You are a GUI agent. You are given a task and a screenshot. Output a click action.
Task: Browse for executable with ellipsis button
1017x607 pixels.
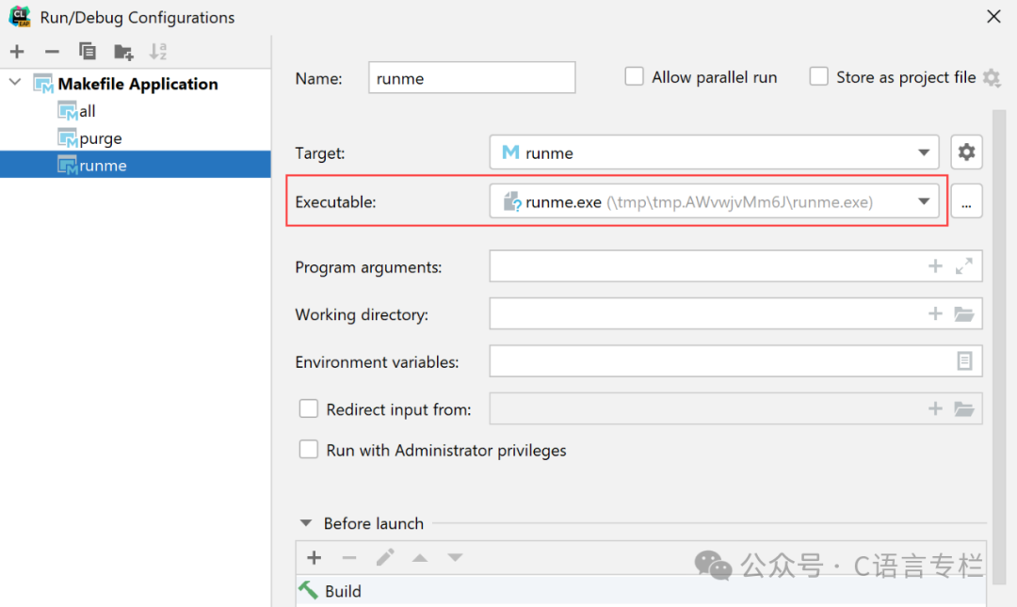tap(966, 201)
